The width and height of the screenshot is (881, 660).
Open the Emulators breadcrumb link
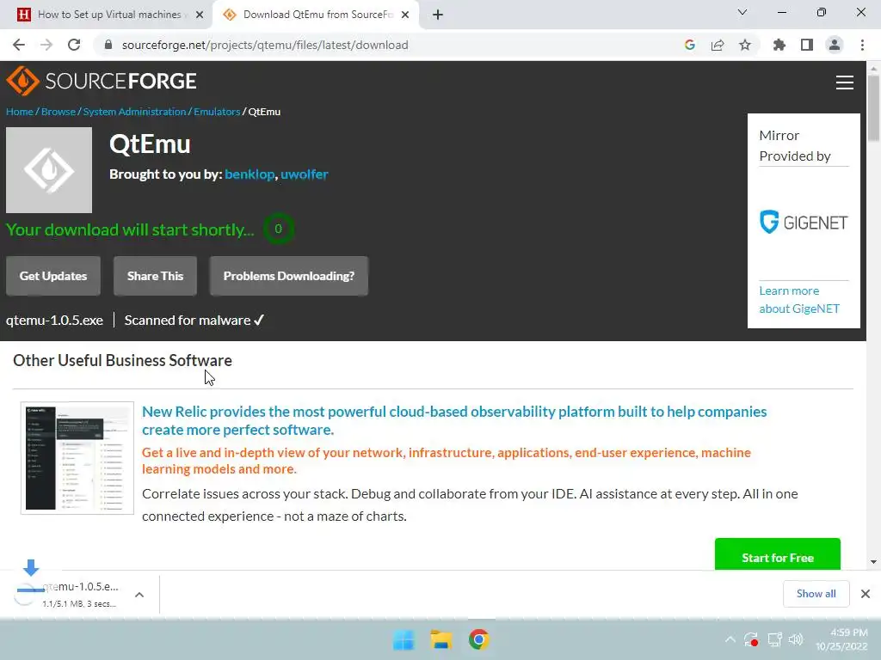[217, 112]
